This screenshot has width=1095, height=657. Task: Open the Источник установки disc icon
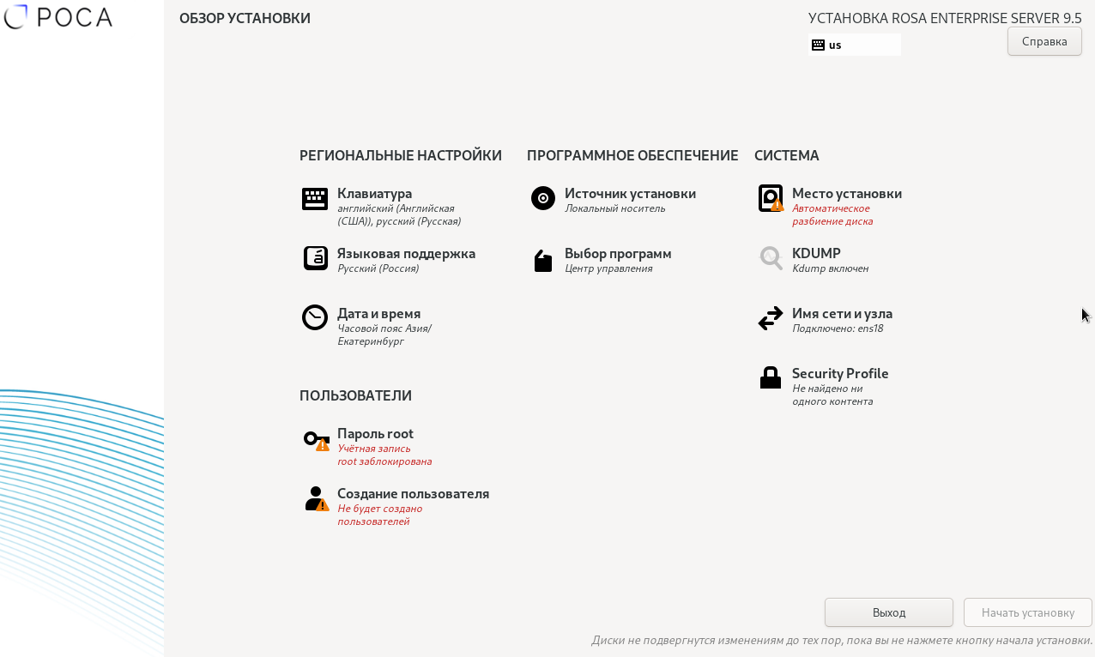543,198
